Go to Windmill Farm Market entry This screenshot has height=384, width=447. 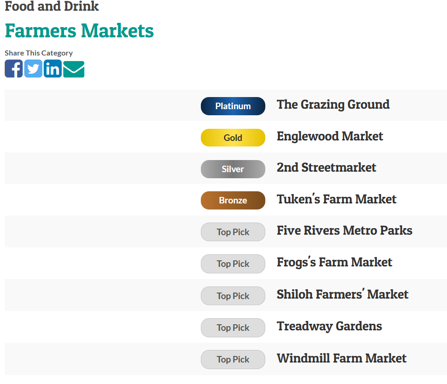(341, 358)
